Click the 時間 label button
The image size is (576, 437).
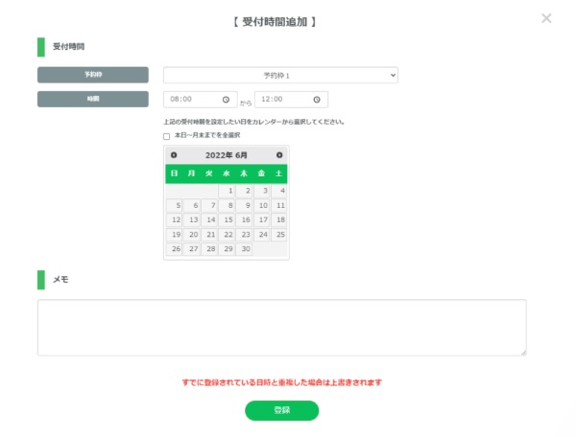pyautogui.click(x=93, y=99)
